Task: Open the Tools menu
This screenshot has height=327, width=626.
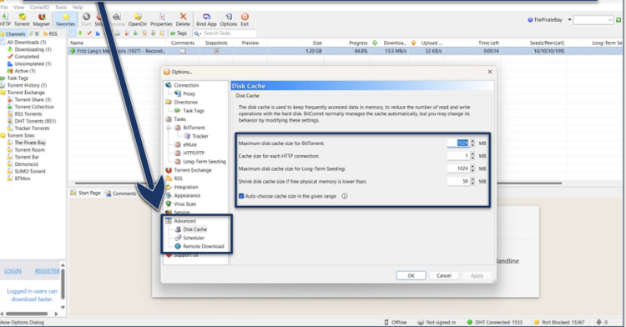Action: (x=61, y=8)
